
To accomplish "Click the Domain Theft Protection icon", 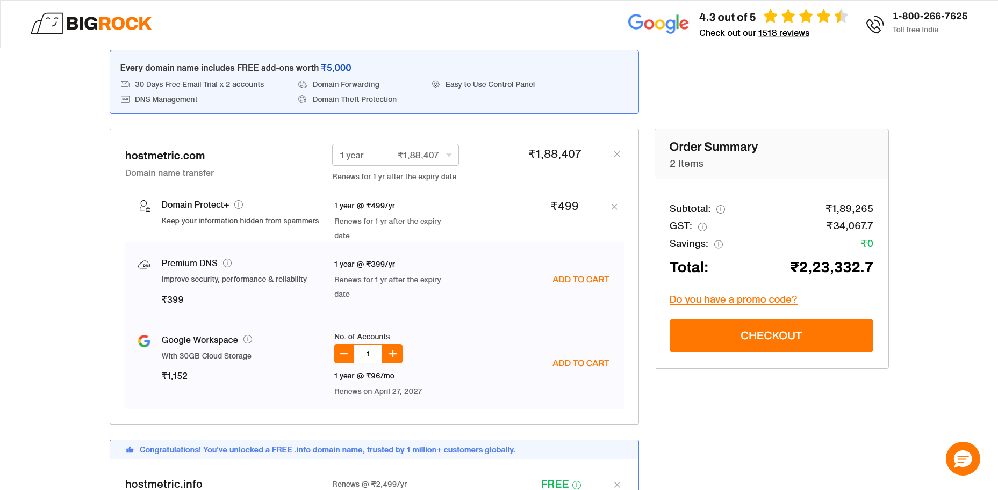I will 303,99.
